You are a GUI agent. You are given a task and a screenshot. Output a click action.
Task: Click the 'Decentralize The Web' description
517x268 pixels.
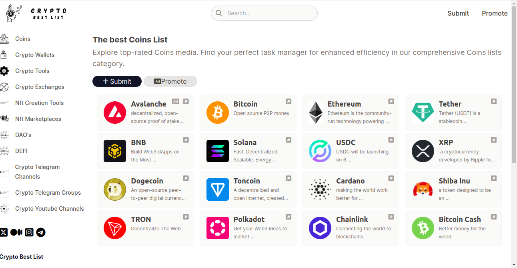[156, 229]
